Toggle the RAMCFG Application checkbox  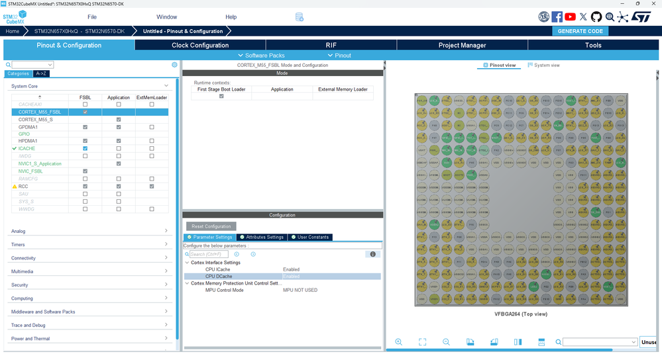tap(119, 179)
